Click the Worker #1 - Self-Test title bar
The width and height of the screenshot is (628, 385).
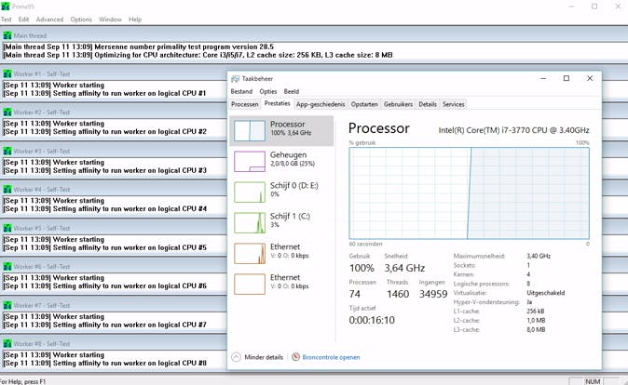point(114,74)
